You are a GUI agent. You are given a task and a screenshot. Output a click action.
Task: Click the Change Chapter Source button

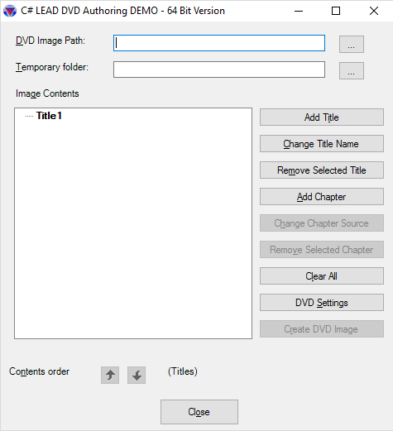click(x=322, y=223)
